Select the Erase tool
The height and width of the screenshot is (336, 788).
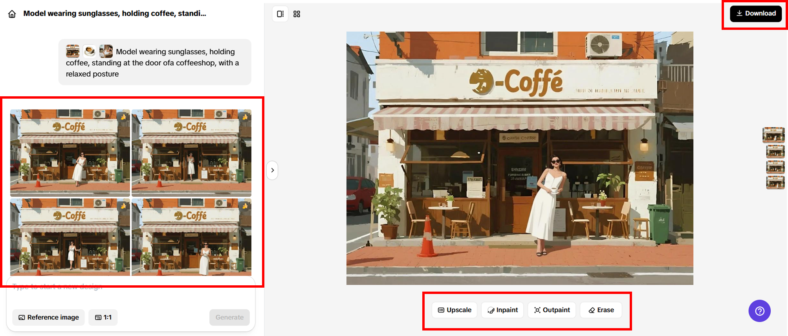pos(601,310)
